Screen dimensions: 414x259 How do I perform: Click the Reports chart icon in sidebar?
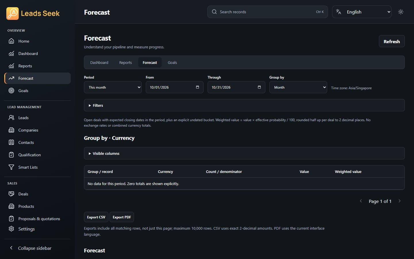[11, 66]
